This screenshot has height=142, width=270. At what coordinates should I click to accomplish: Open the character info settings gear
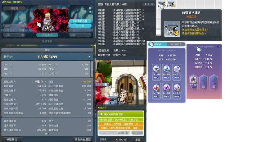[x=90, y=8]
